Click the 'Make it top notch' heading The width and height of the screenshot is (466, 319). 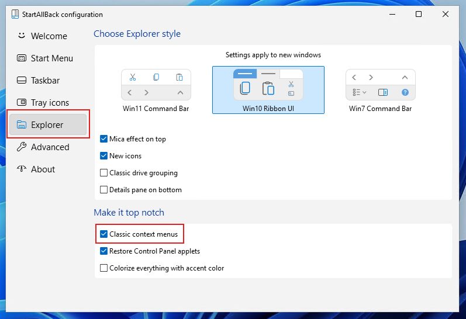[x=129, y=213]
